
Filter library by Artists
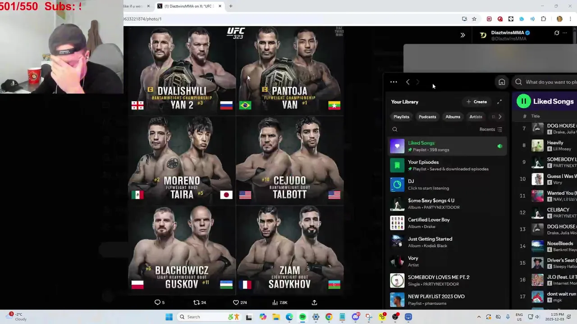[476, 117]
